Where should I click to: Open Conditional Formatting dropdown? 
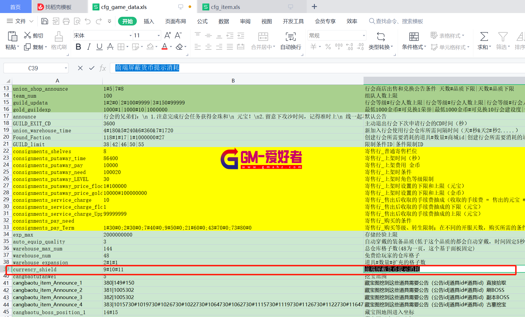point(414,41)
